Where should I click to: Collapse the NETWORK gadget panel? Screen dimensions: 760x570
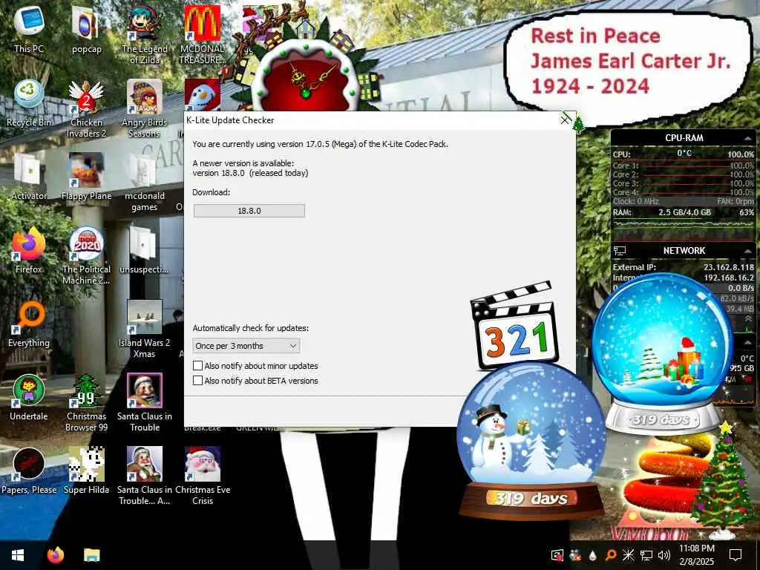(748, 251)
